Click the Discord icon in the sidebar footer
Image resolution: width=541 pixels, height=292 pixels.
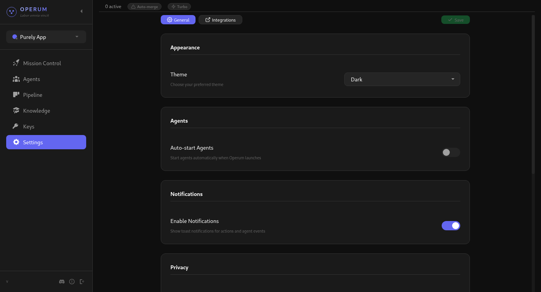point(62,282)
